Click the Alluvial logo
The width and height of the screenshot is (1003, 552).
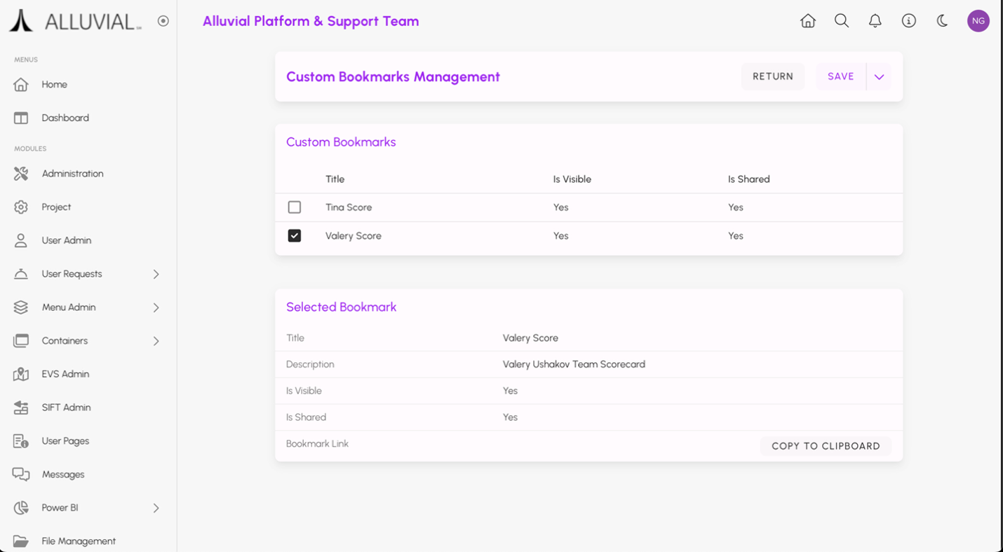coord(75,21)
